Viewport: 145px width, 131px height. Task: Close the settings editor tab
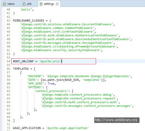pyautogui.click(x=57, y=4)
